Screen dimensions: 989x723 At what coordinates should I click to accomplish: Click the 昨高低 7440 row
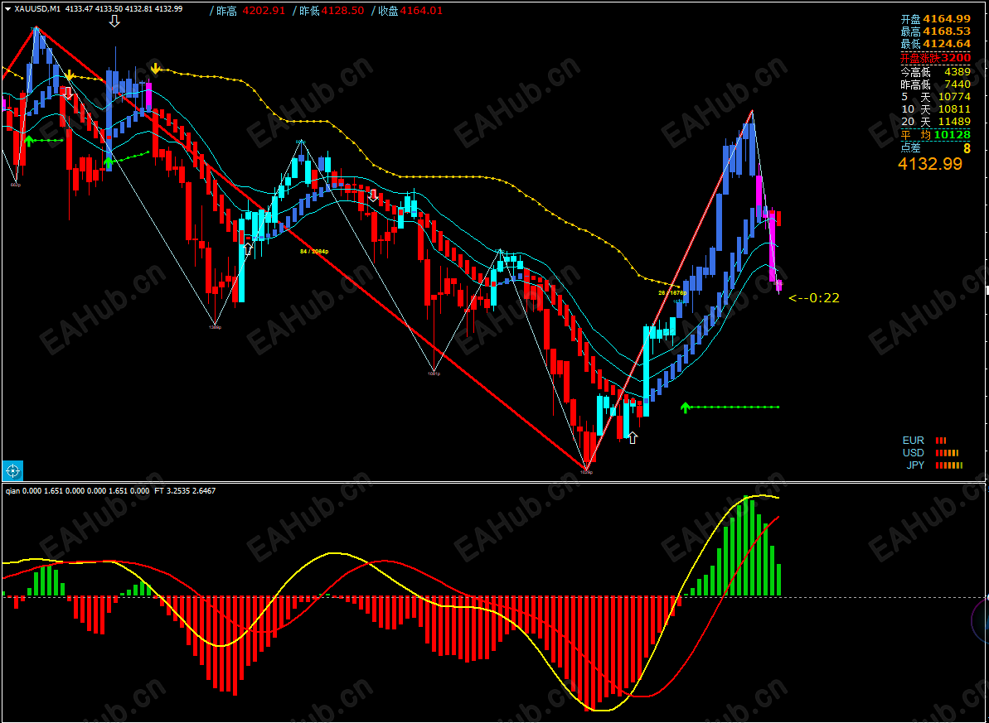[x=935, y=84]
